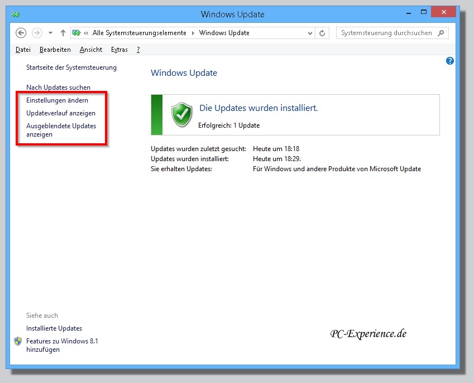This screenshot has height=383, width=474.
Task: Open Installierte Updates link
Action: coord(54,328)
